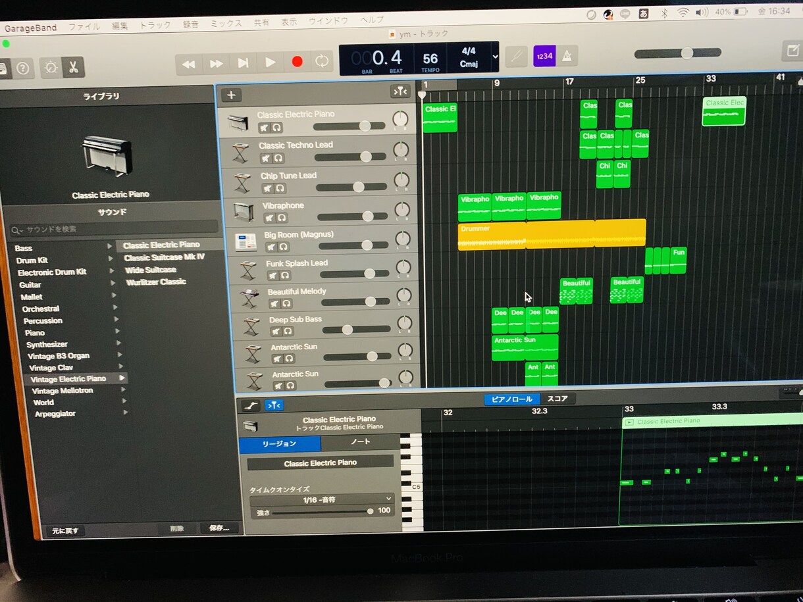Toggle the catch playhead button in track header
Screen dimensions: 803x602
400,91
